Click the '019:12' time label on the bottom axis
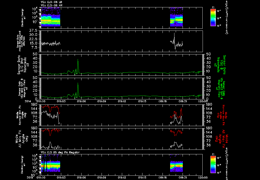The image size is (260, 180). 122,177
